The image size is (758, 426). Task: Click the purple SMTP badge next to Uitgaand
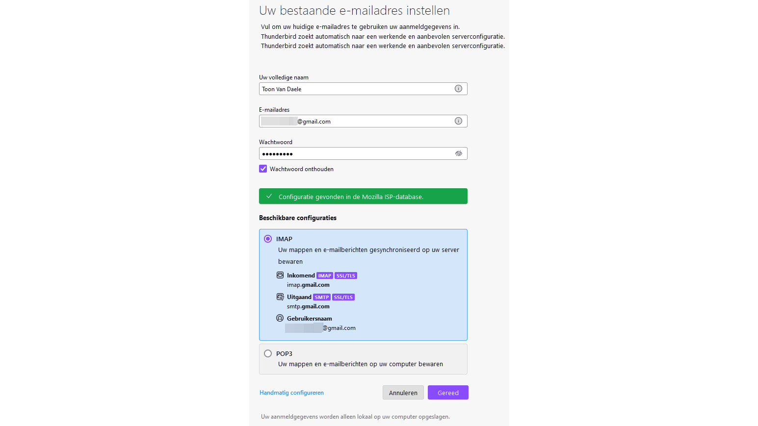click(322, 297)
